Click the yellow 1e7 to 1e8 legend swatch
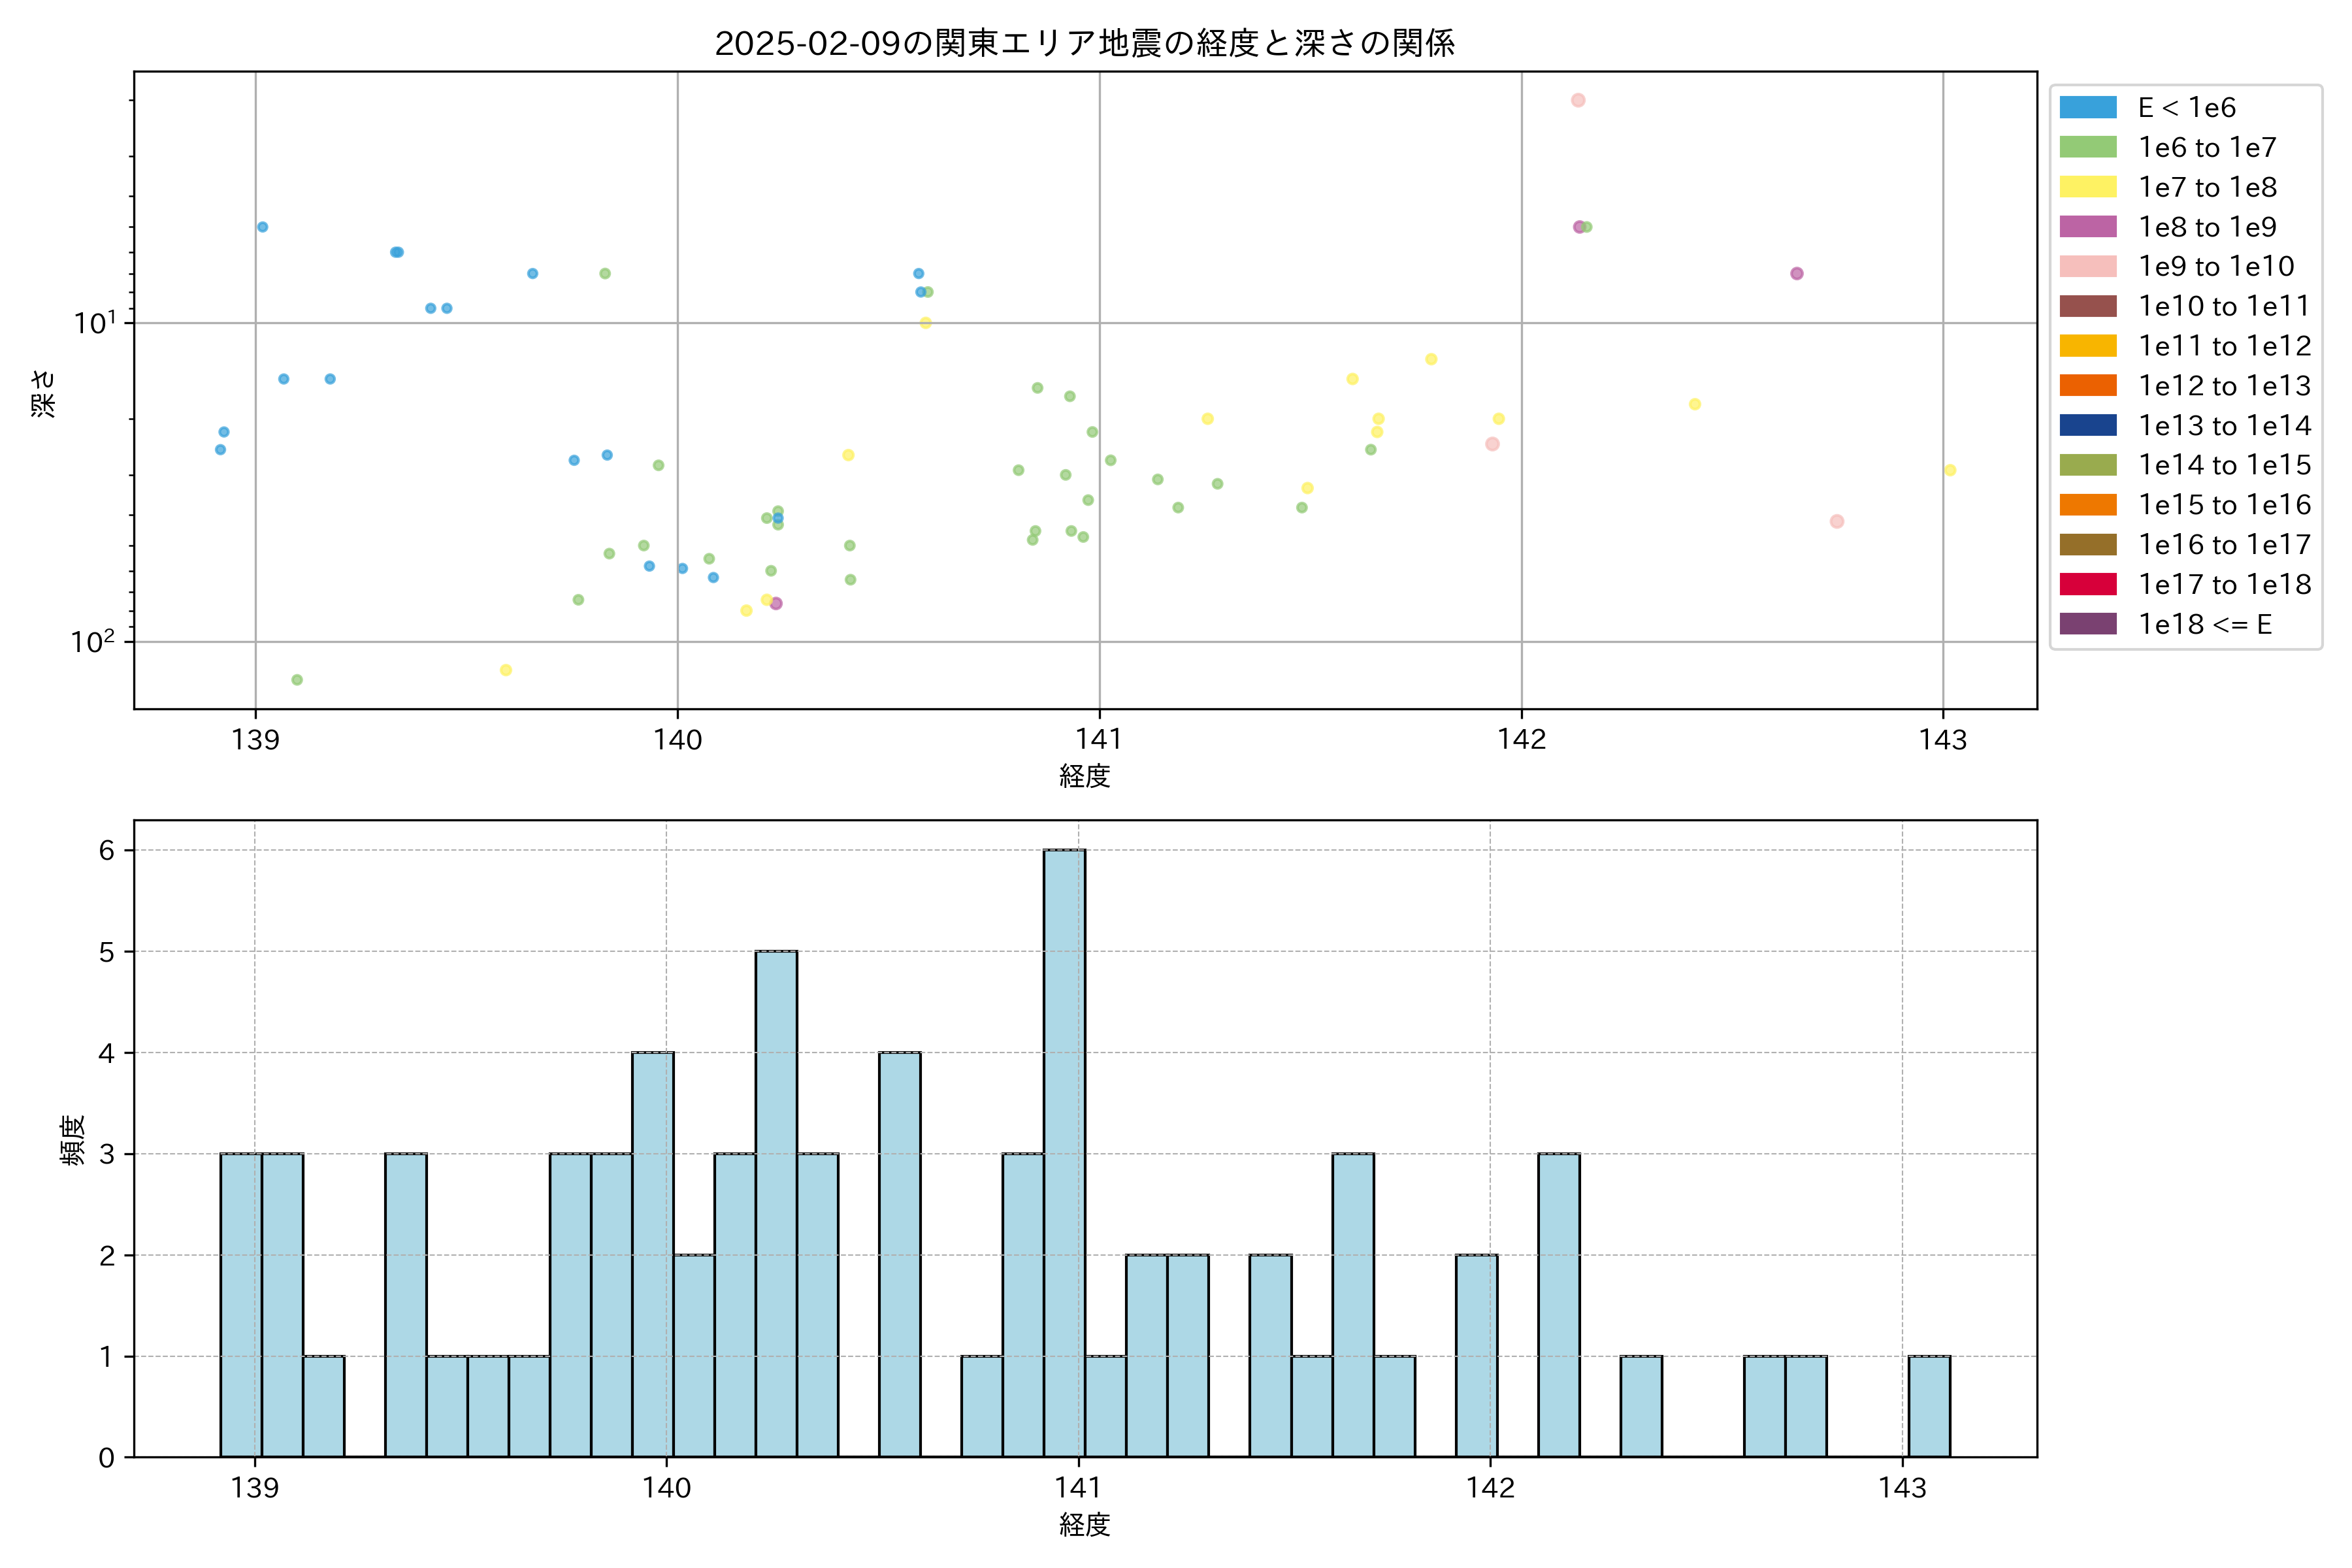The width and height of the screenshot is (2352, 1568). pos(2088,187)
